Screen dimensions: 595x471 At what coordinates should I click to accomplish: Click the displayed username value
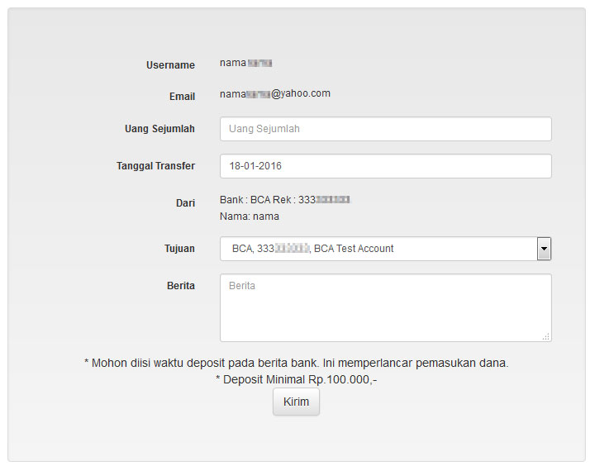point(245,63)
